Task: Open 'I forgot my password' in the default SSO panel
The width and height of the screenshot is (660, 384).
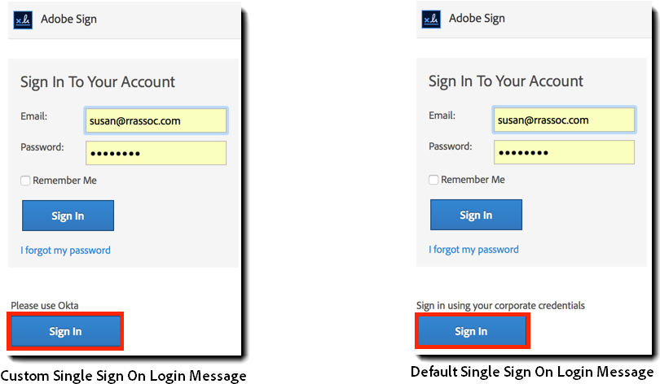Action: [x=474, y=250]
